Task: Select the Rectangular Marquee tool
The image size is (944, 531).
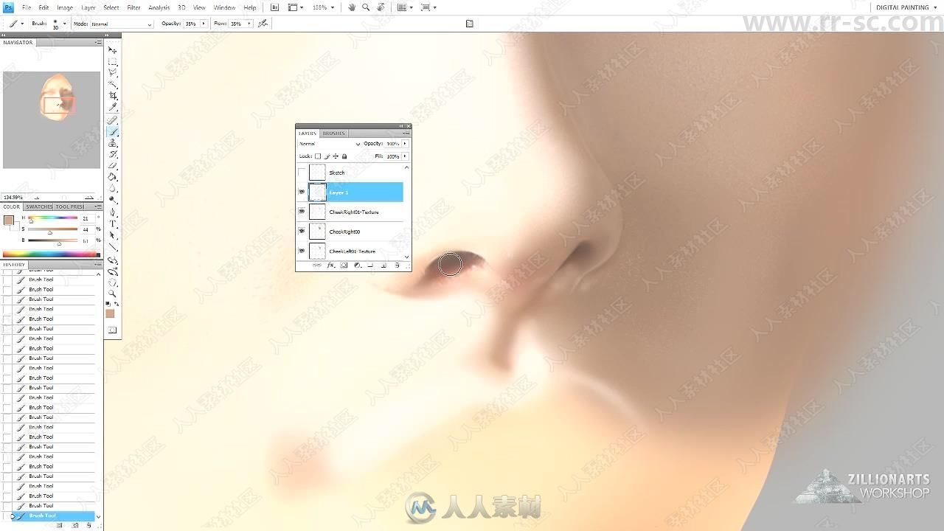Action: (x=113, y=62)
